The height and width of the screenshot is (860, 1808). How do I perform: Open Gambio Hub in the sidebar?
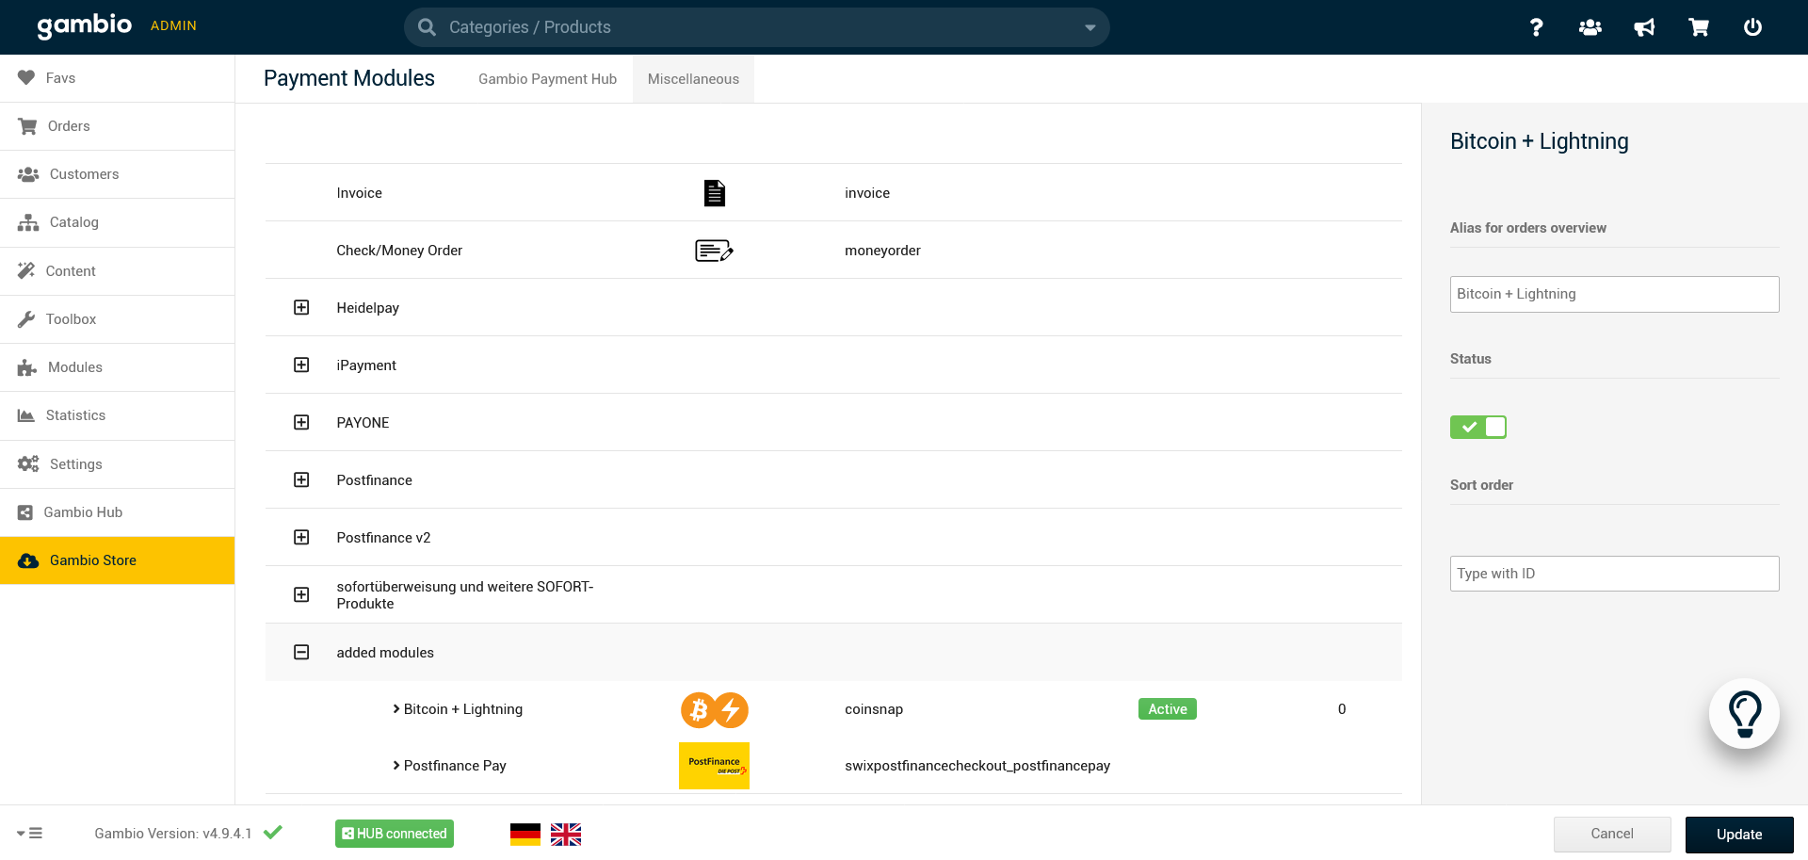[x=117, y=512]
